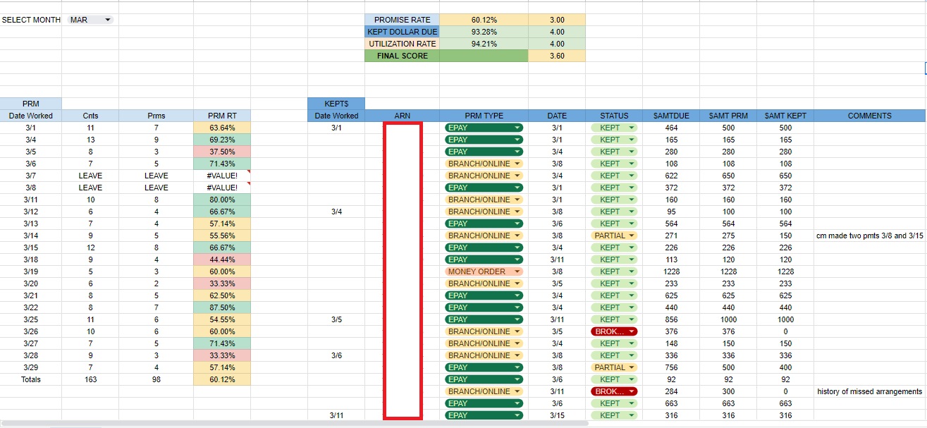This screenshot has height=428, width=927.
Task: Click the $AMT KEPT column header
Action: pos(785,116)
